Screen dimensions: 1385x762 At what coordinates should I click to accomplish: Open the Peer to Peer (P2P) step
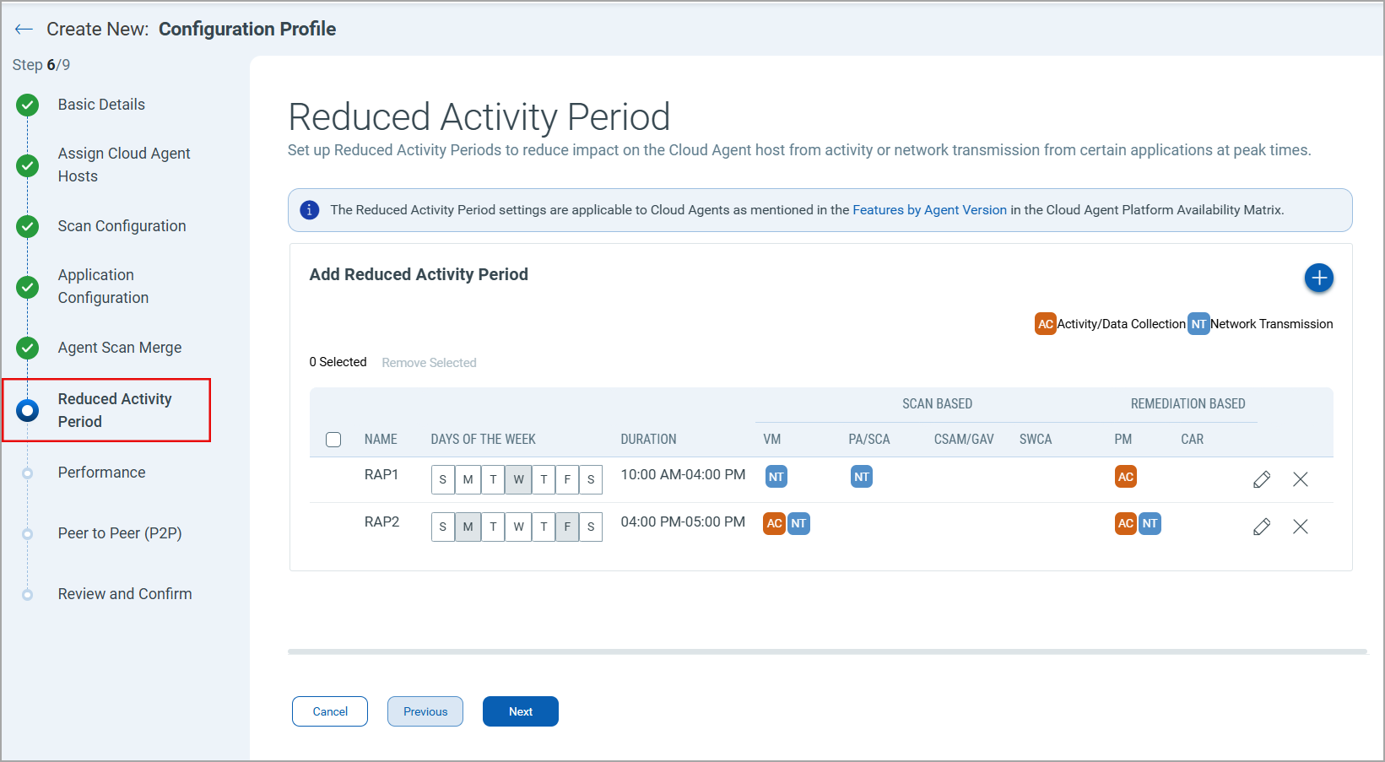(120, 532)
